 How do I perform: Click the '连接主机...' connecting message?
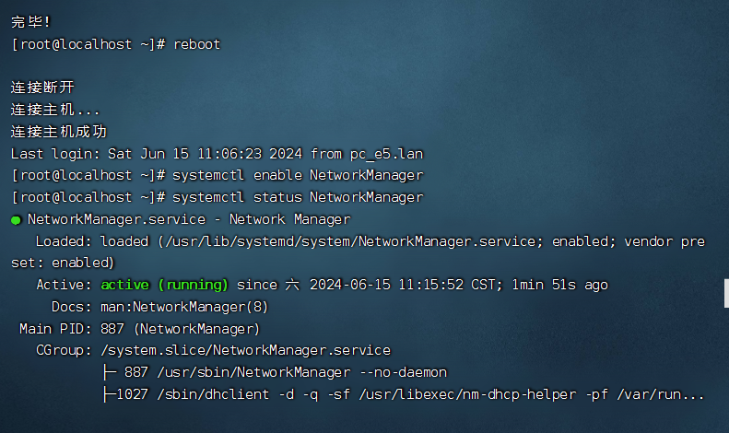point(55,111)
